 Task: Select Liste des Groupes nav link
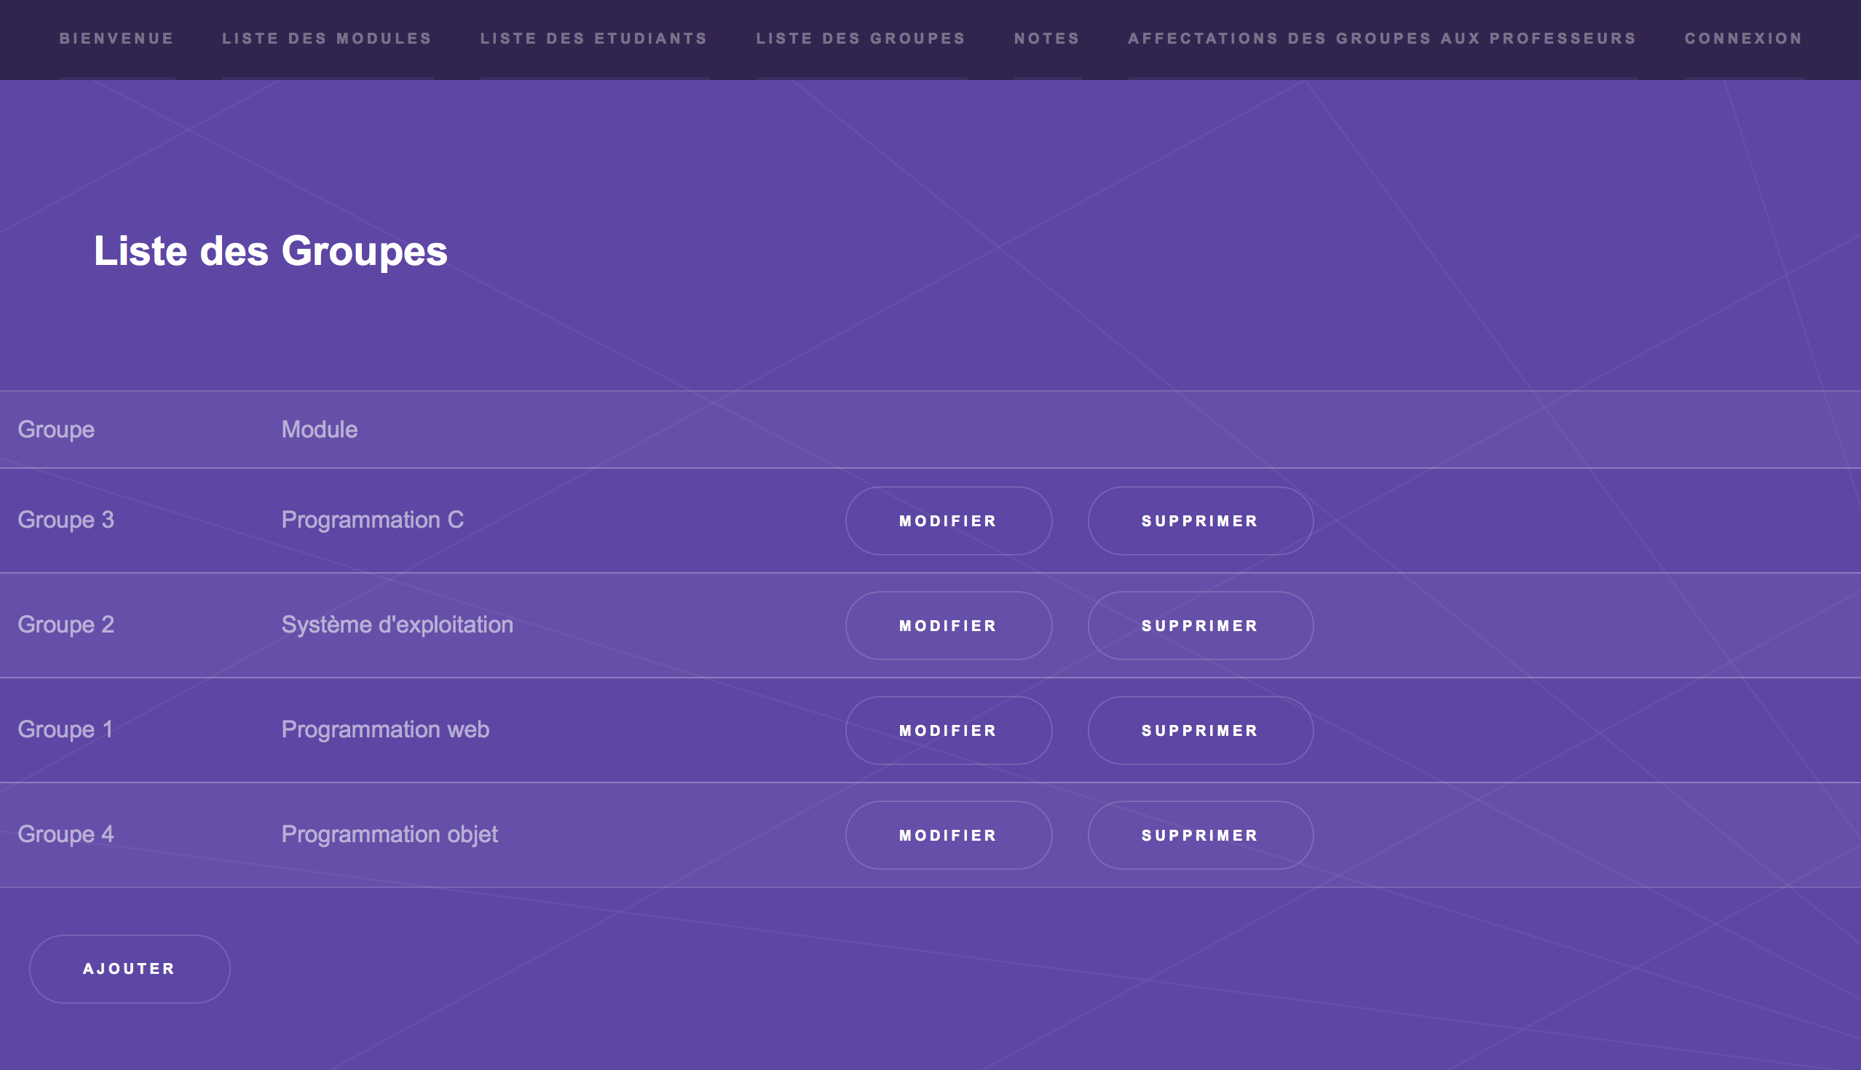(x=861, y=38)
